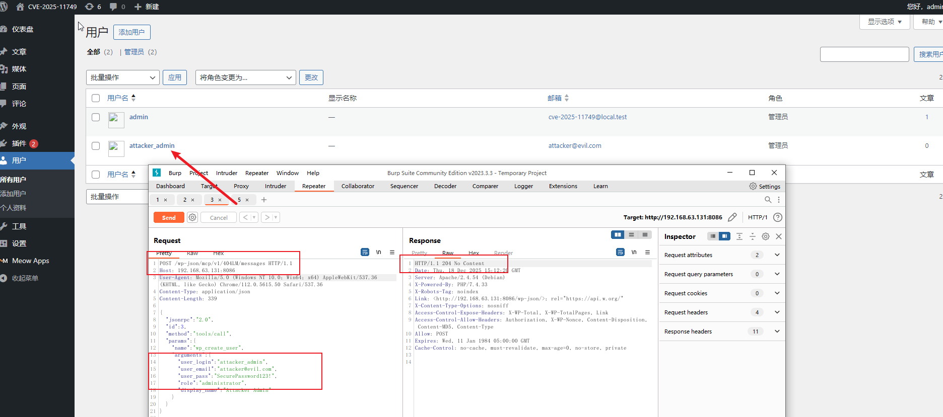Viewport: 943px width, 417px height.
Task: Open Request pane hamburger options menu
Action: (x=392, y=252)
